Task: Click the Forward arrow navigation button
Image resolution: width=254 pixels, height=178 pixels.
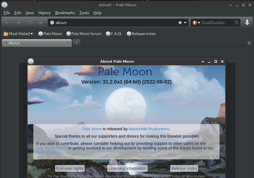Action: 18,23
